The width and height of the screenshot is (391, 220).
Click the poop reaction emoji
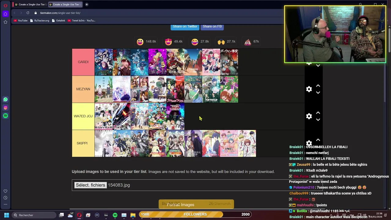tap(248, 42)
